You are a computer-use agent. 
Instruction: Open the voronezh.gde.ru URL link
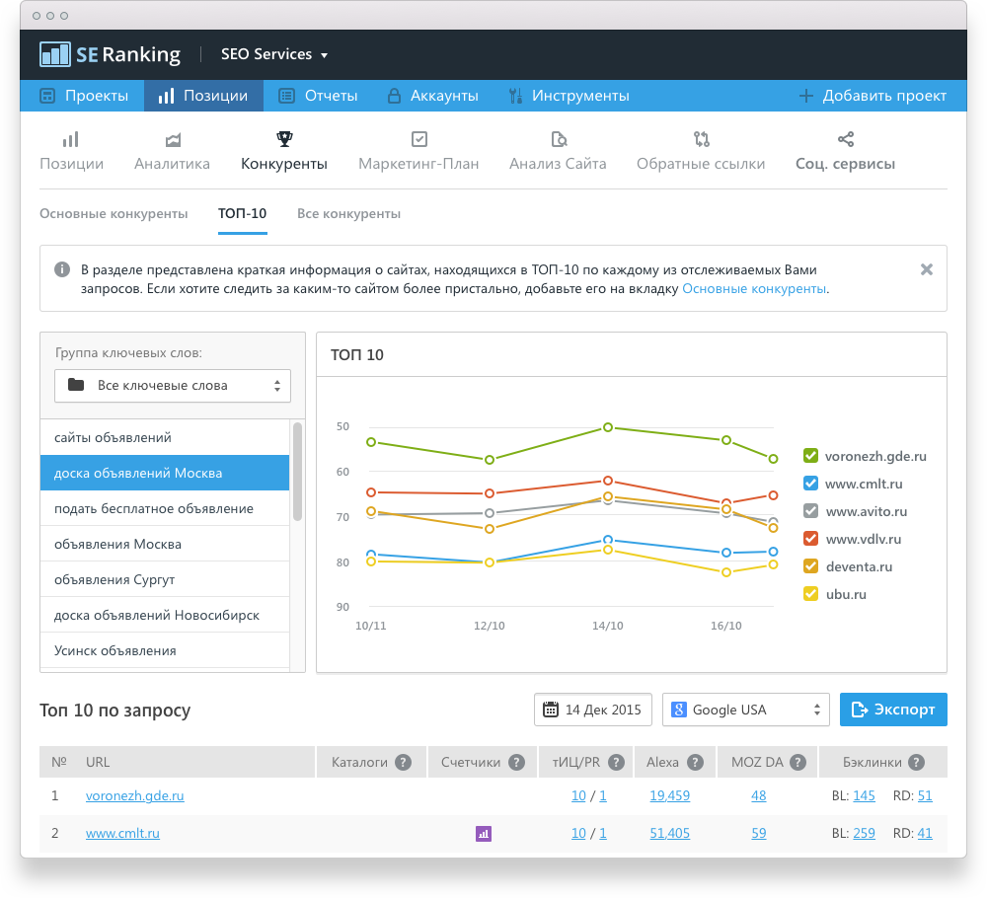134,795
